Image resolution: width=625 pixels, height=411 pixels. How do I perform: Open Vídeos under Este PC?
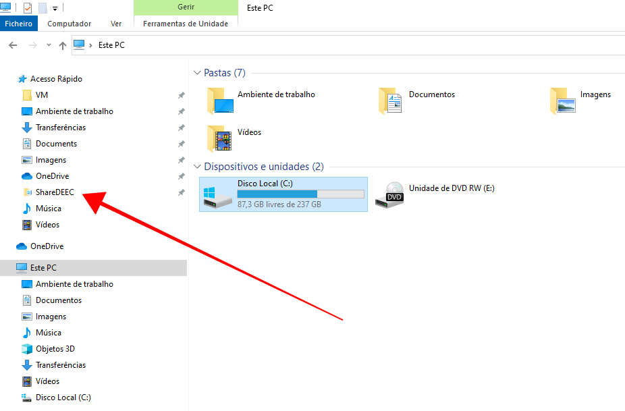[47, 381]
